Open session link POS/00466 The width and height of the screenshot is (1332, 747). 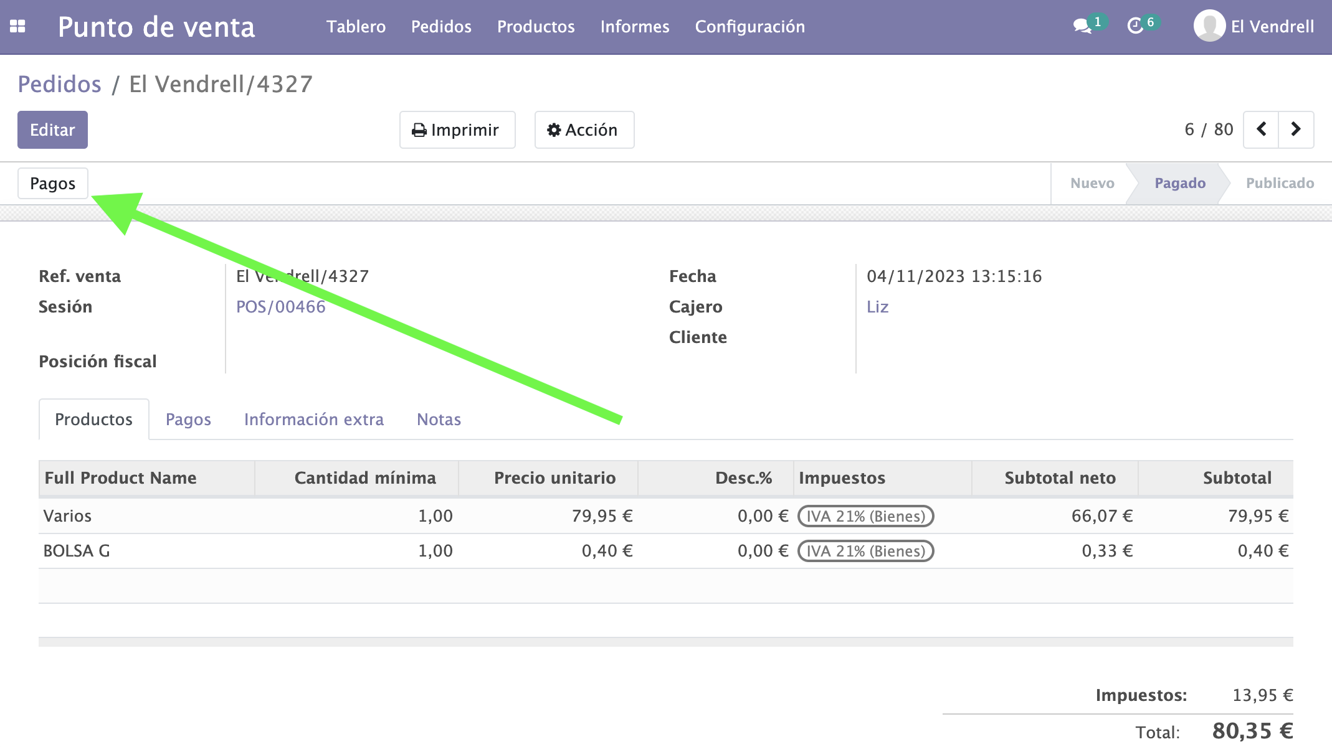coord(280,307)
